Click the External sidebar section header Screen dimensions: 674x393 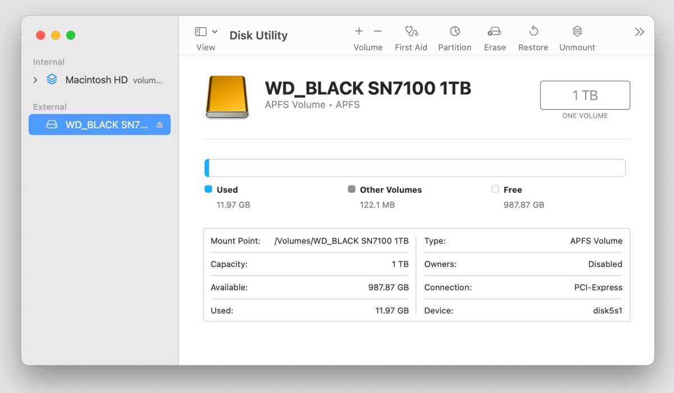tap(50, 107)
